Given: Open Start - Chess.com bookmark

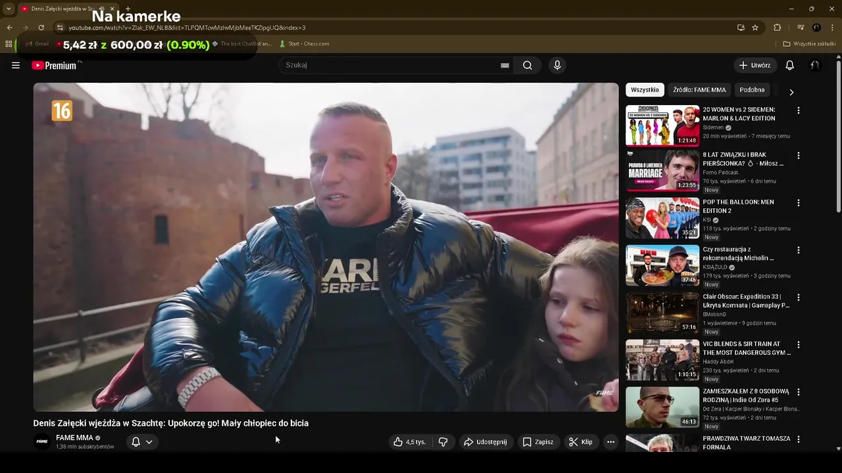Looking at the screenshot, I should 304,44.
